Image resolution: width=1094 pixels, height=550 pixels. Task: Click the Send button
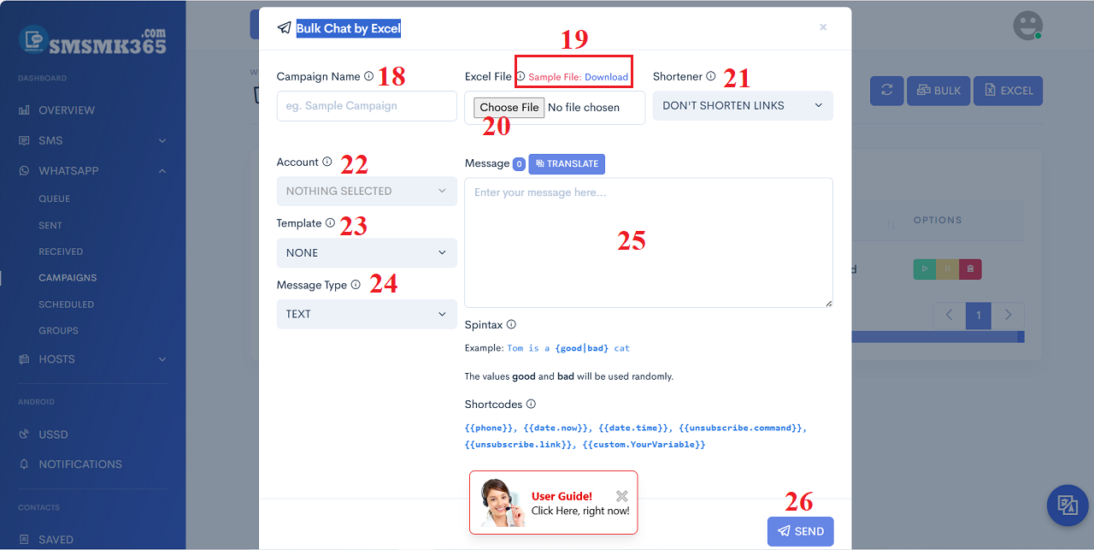click(x=800, y=531)
